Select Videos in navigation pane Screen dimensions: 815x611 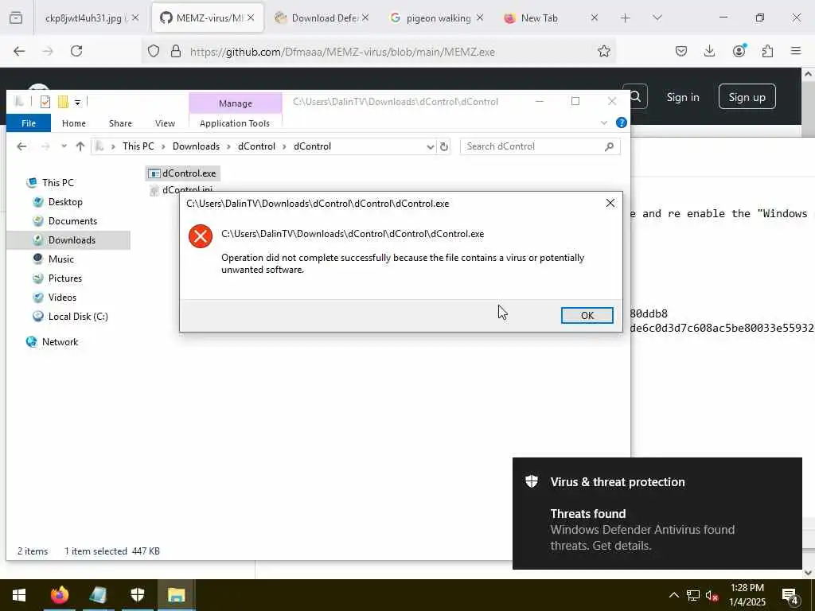point(62,298)
